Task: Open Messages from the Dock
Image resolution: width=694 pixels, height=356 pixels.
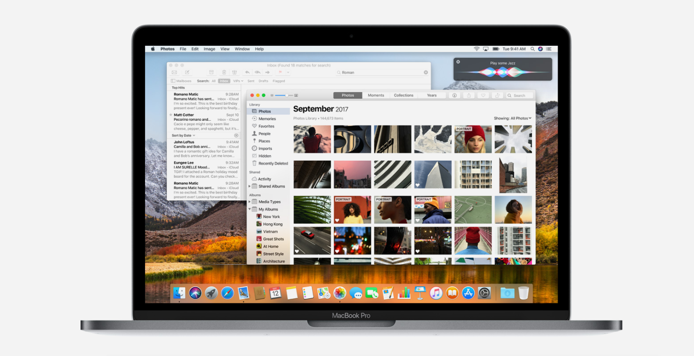Action: 356,292
